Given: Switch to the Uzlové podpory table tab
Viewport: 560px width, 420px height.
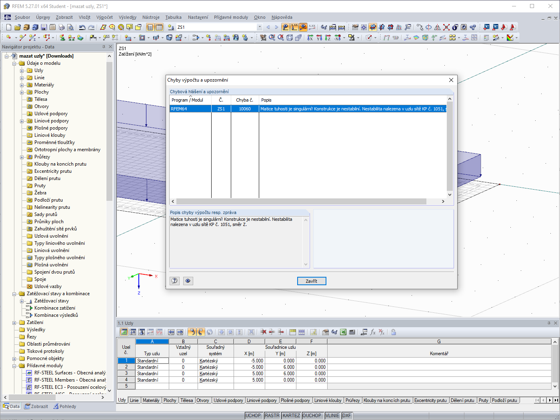Looking at the screenshot, I should [228, 400].
